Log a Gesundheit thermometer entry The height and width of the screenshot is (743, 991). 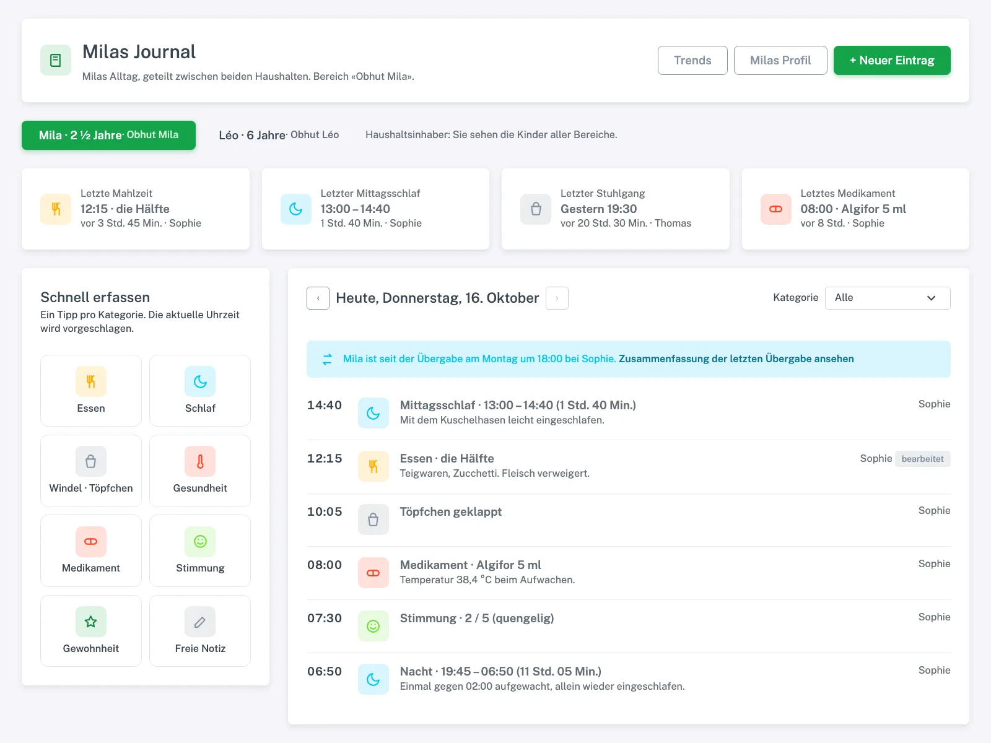200,471
